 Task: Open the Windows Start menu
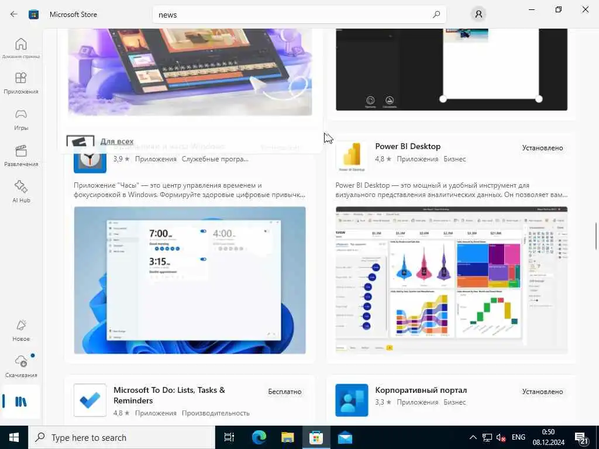[x=14, y=437]
